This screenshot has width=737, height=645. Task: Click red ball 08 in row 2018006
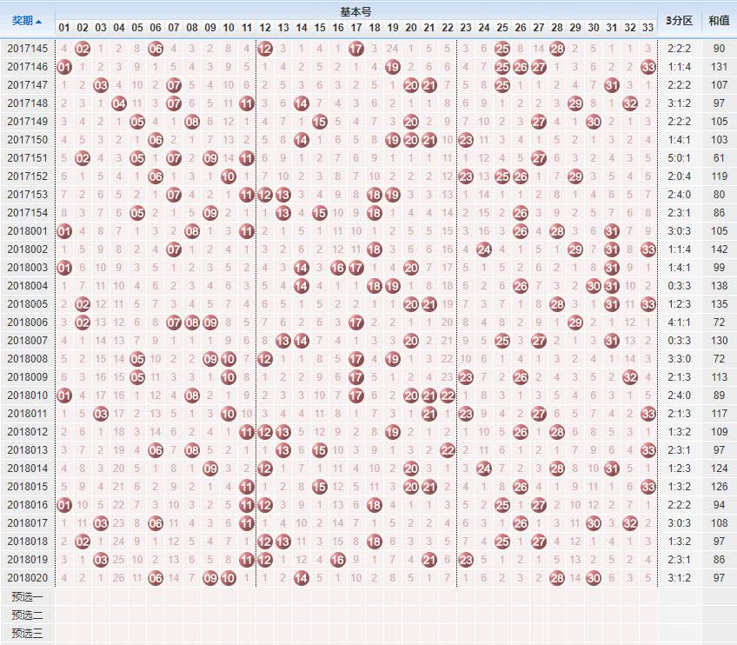(x=192, y=323)
